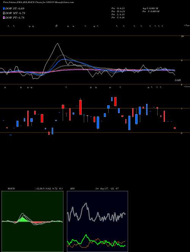Click the white DOW MT legend swatch

4,13
